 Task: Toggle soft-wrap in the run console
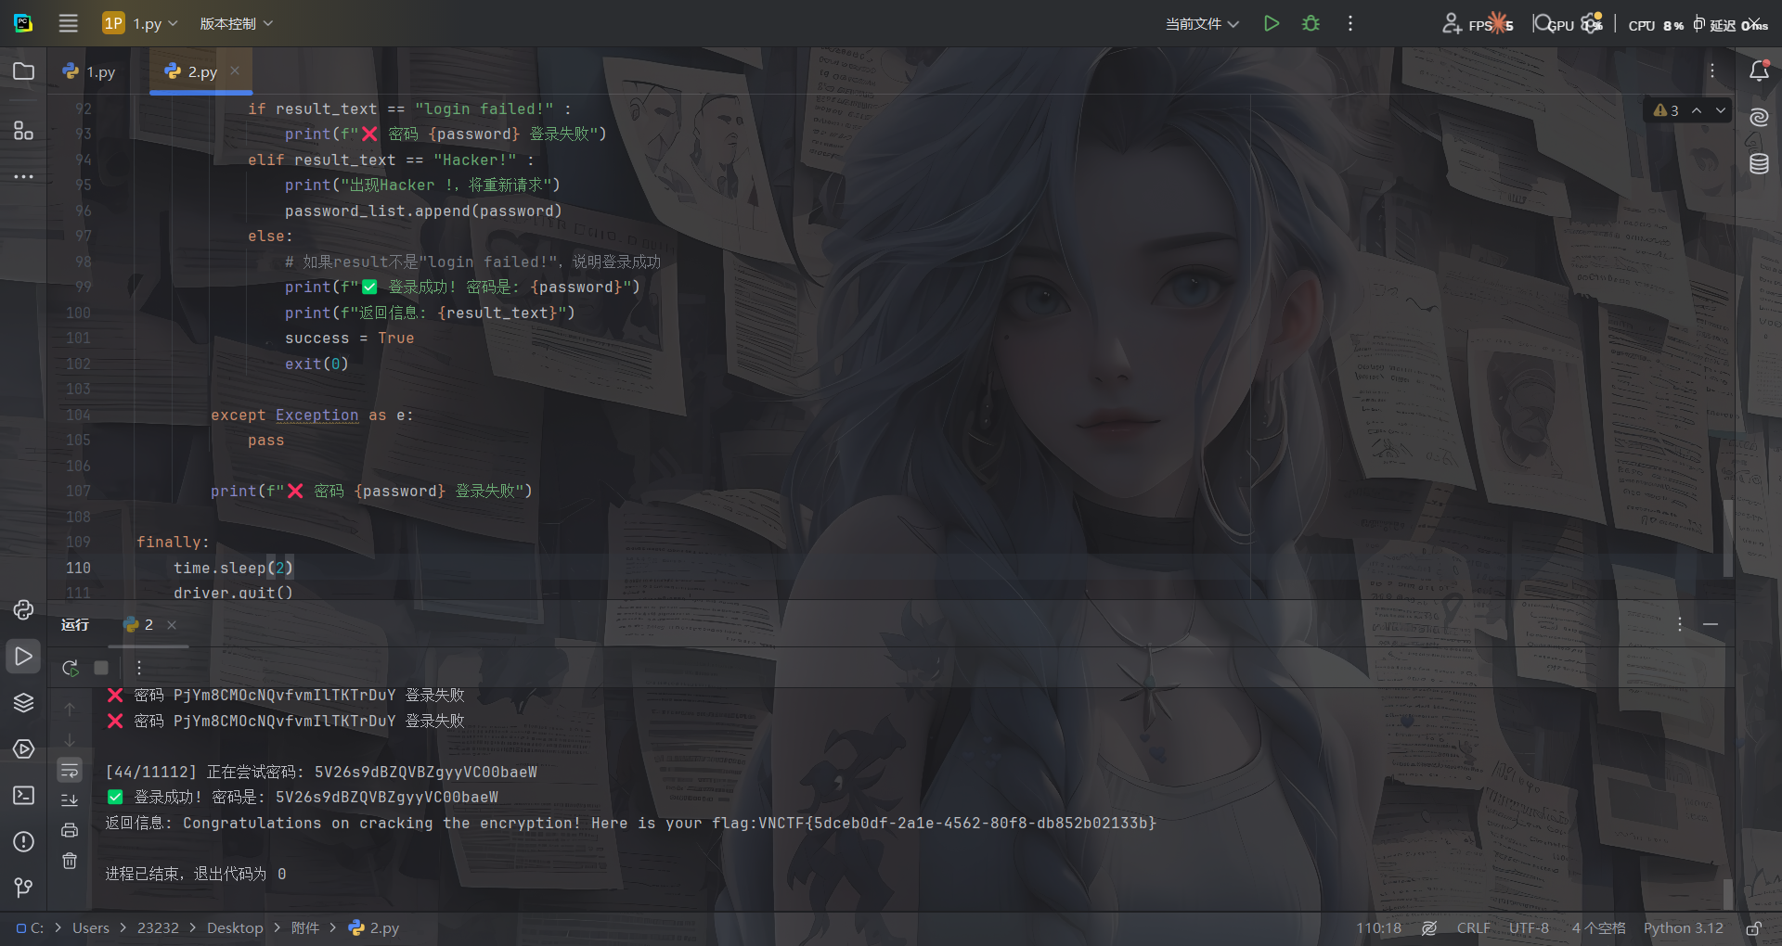tap(70, 771)
